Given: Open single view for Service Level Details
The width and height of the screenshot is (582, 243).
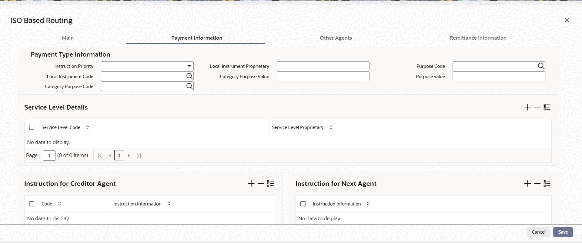Looking at the screenshot, I should (547, 107).
